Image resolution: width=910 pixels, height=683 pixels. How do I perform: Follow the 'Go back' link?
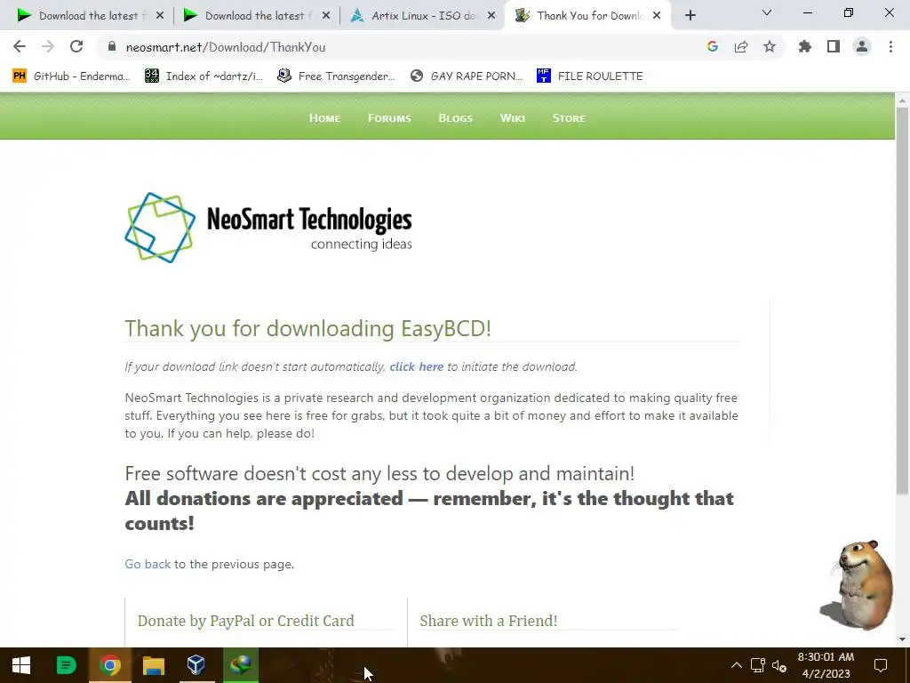pyautogui.click(x=148, y=564)
